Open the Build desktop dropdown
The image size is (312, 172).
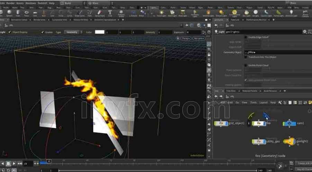tap(73, 3)
